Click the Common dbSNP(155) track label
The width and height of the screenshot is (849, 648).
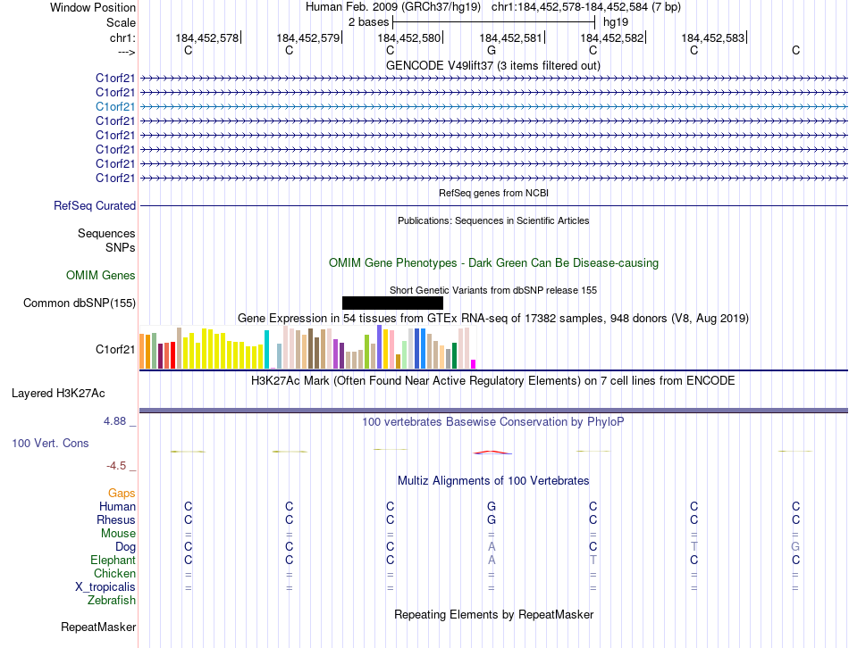pyautogui.click(x=80, y=303)
